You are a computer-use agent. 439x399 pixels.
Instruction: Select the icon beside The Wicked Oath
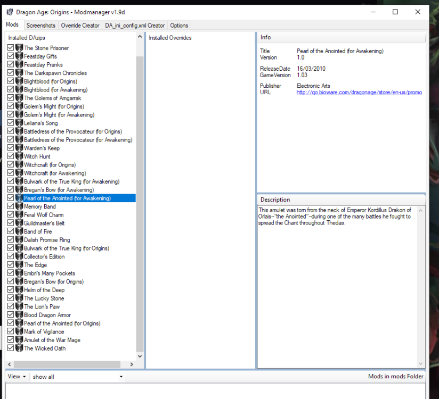(19, 348)
